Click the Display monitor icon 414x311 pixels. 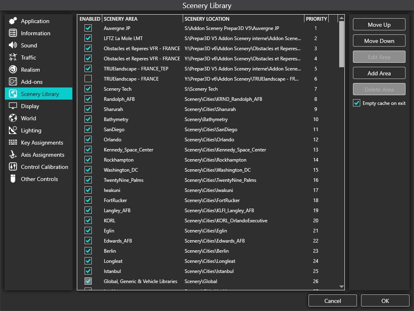click(x=13, y=106)
